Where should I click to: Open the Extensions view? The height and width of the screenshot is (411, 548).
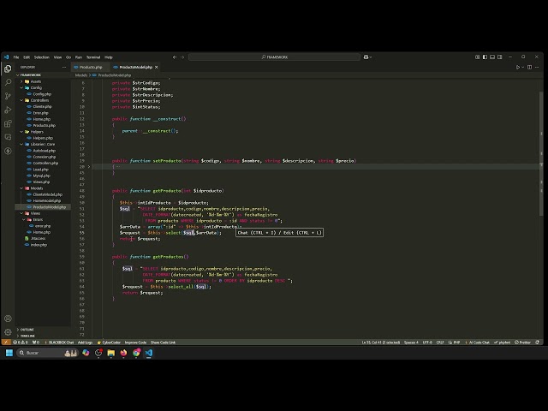point(8,123)
